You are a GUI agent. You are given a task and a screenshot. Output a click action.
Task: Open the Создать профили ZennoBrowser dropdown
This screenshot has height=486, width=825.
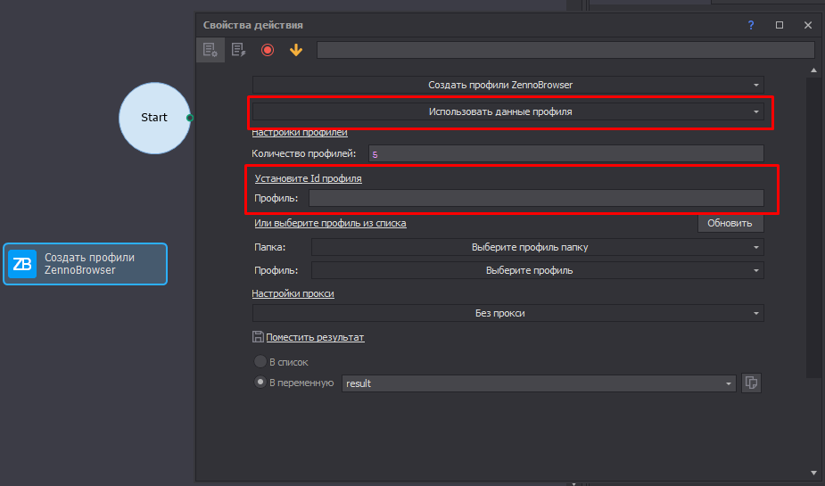click(508, 85)
